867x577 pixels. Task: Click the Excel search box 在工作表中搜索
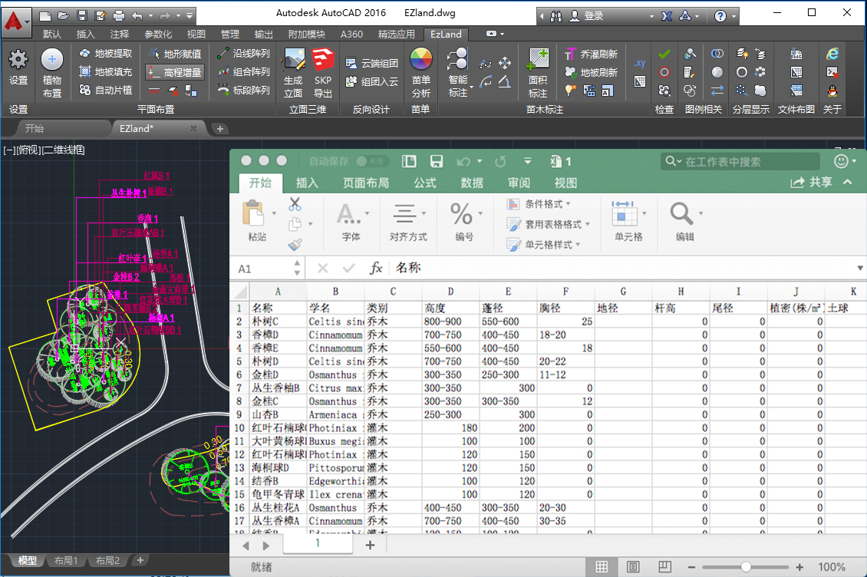click(740, 162)
